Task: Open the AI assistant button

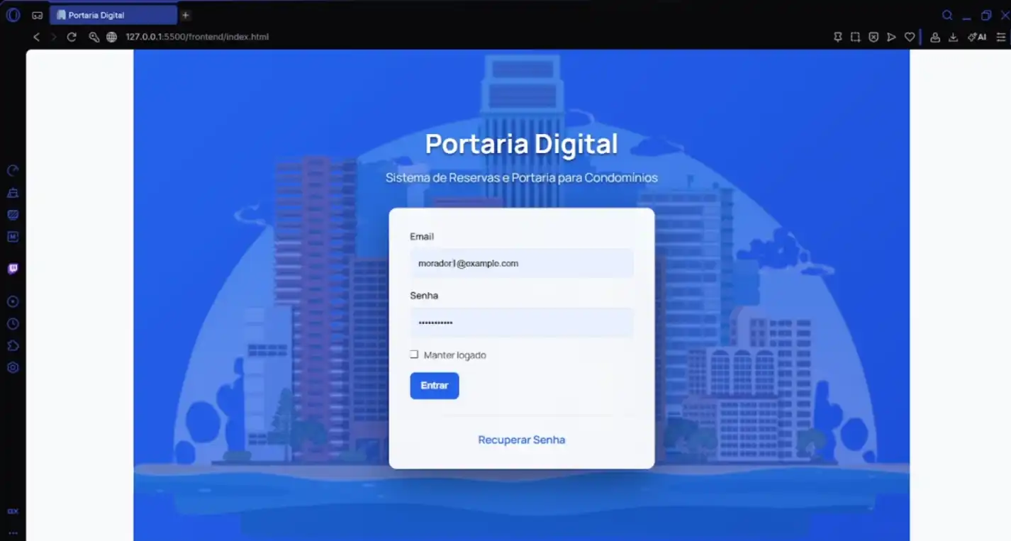Action: [x=977, y=37]
